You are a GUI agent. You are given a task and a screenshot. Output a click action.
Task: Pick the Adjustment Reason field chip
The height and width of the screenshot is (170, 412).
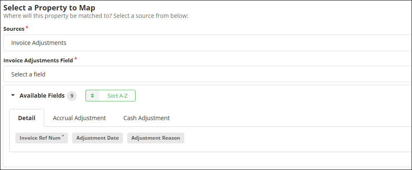pos(156,138)
